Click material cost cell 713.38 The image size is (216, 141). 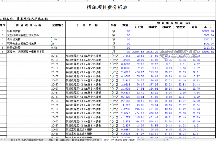click(x=153, y=72)
